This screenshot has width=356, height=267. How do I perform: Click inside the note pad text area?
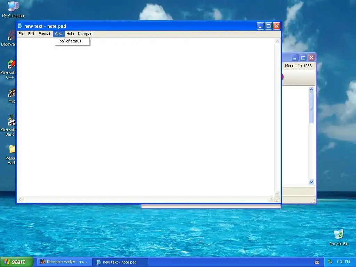pyautogui.click(x=146, y=117)
